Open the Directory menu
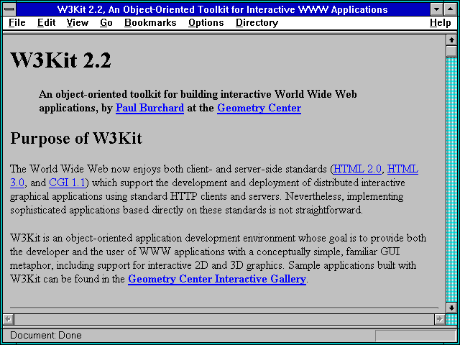 pyautogui.click(x=257, y=23)
